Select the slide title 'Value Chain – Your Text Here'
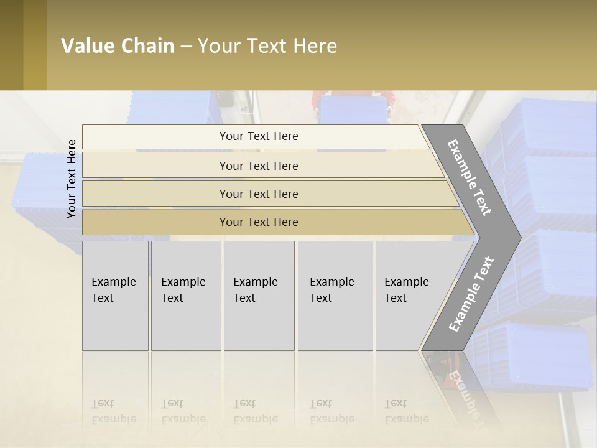 199,45
